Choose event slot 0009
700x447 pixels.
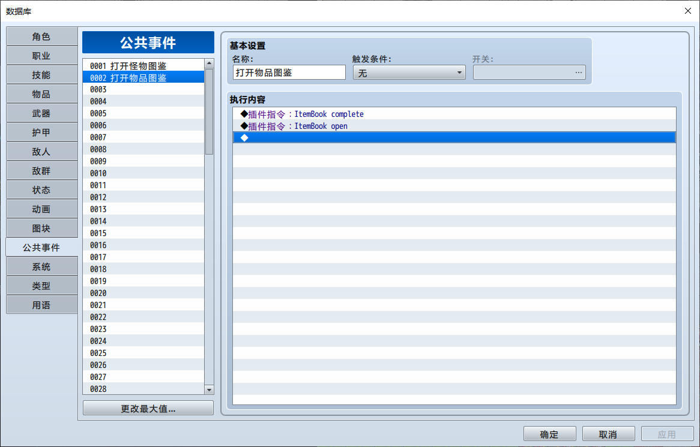click(143, 161)
